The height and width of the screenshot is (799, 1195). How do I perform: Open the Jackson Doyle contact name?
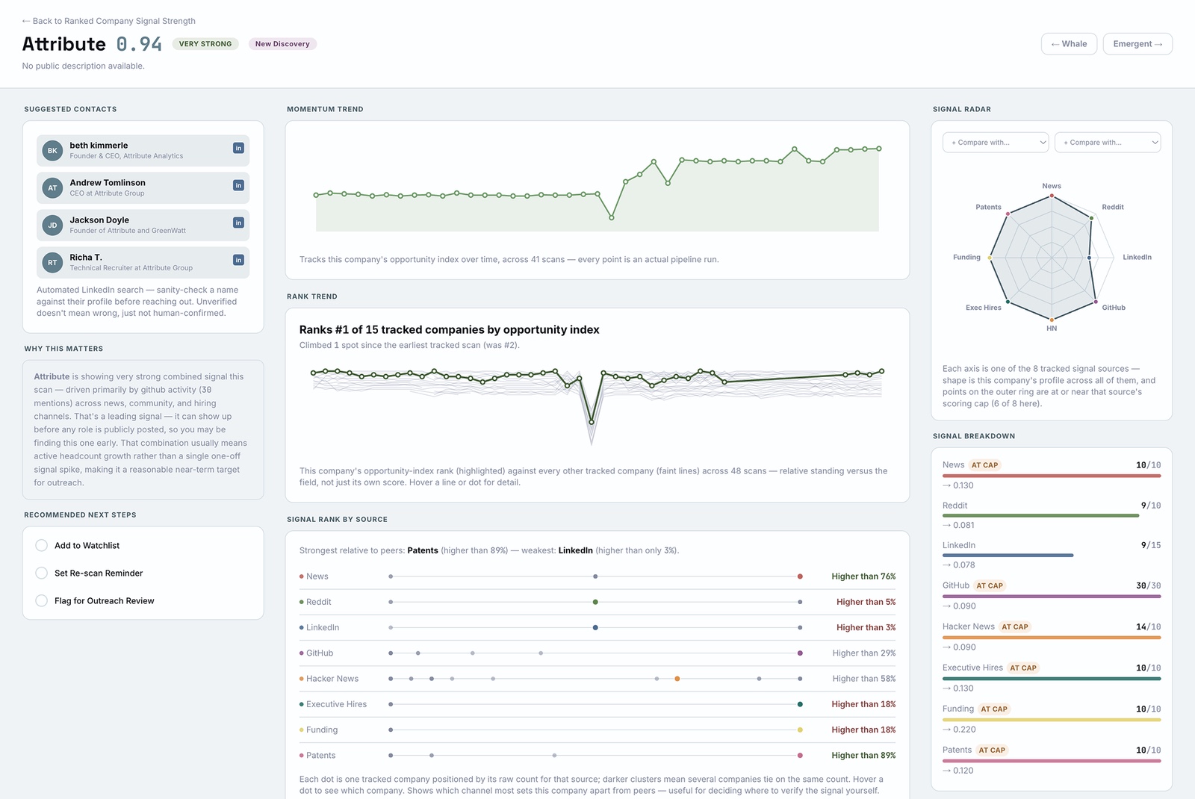[x=99, y=220]
